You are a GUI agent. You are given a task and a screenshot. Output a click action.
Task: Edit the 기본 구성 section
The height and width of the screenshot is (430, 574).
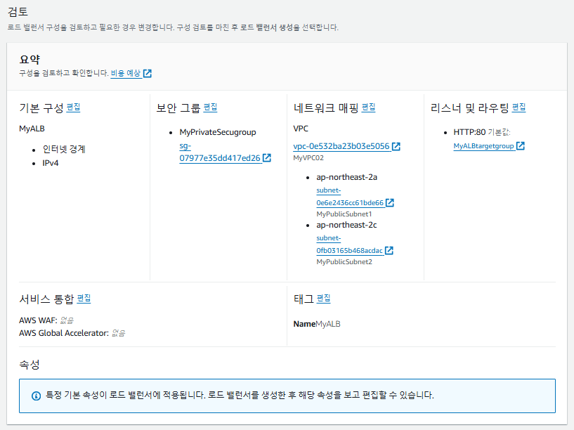click(x=73, y=107)
